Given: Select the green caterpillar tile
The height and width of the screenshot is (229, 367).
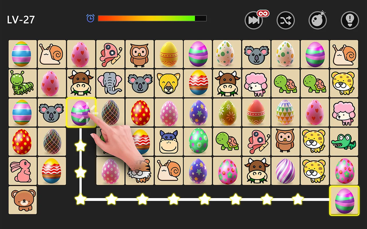Looking at the screenshot, I should point(23,83).
